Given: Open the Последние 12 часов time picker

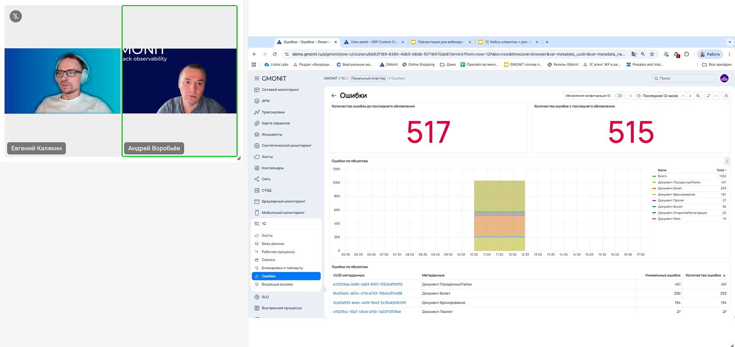Looking at the screenshot, I should coord(660,96).
